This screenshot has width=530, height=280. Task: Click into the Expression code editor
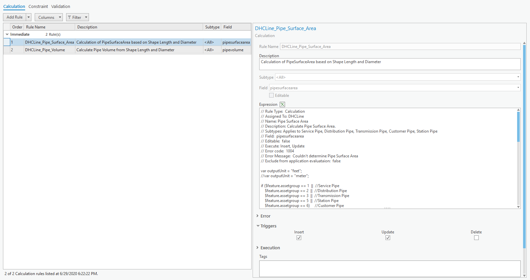388,158
